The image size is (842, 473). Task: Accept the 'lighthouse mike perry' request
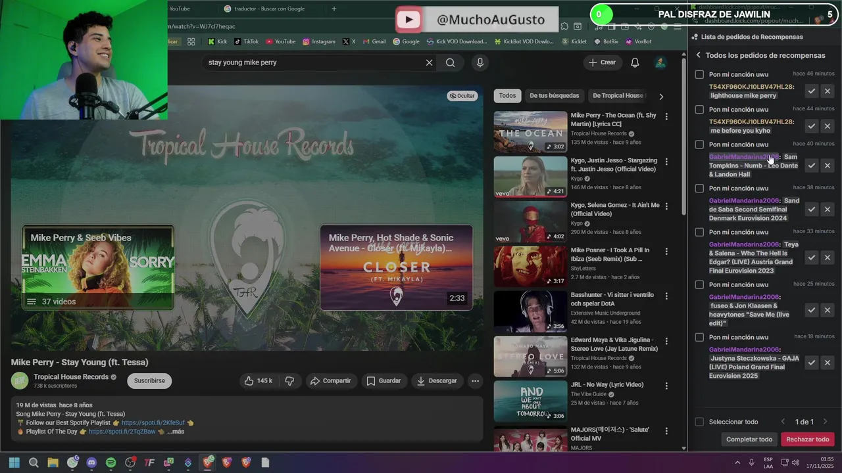point(812,91)
